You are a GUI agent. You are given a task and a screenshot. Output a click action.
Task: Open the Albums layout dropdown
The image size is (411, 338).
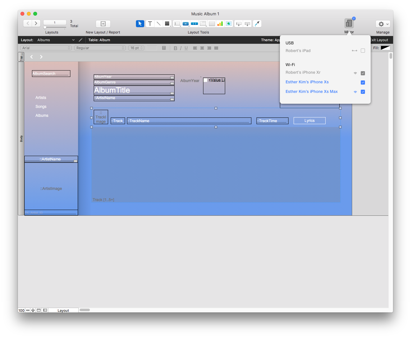point(56,40)
